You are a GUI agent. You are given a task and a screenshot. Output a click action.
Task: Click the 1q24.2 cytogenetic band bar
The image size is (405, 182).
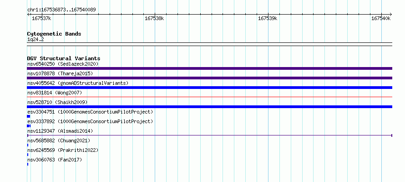pos(209,44)
